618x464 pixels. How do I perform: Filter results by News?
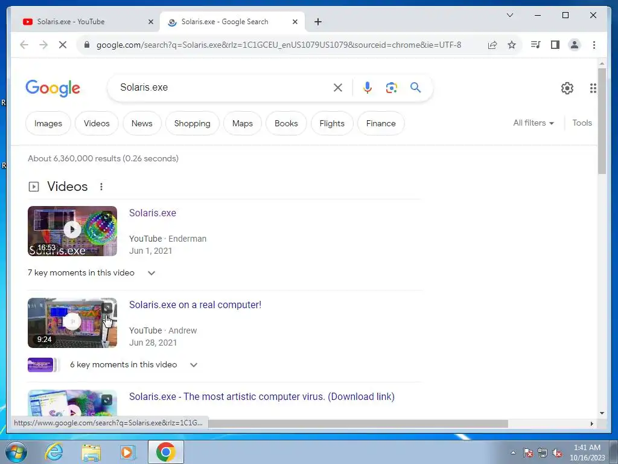(142, 123)
